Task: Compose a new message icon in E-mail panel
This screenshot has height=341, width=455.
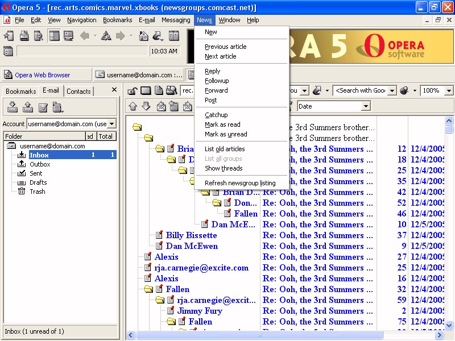Action: (x=43, y=107)
